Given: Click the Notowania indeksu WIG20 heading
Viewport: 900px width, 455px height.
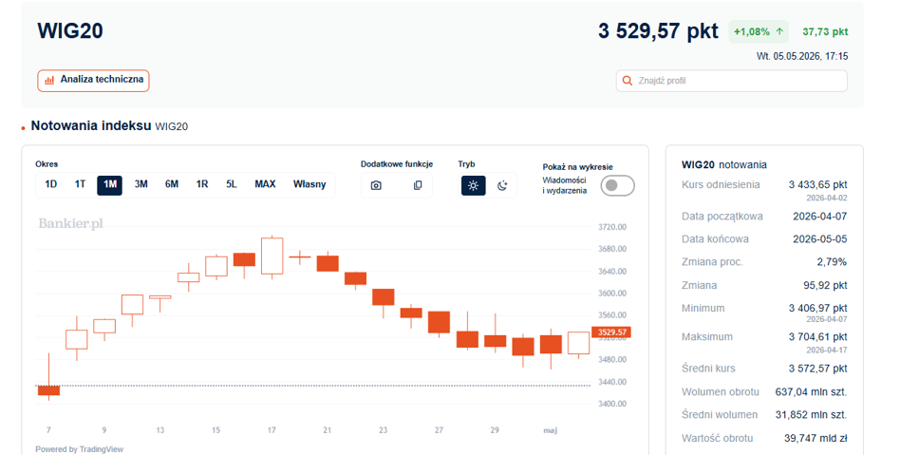Looking at the screenshot, I should pos(109,125).
